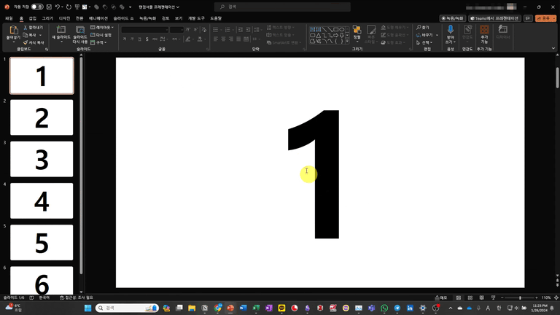The height and width of the screenshot is (315, 560).
Task: Open the 구역 (Section) dropdown
Action: tap(99, 42)
